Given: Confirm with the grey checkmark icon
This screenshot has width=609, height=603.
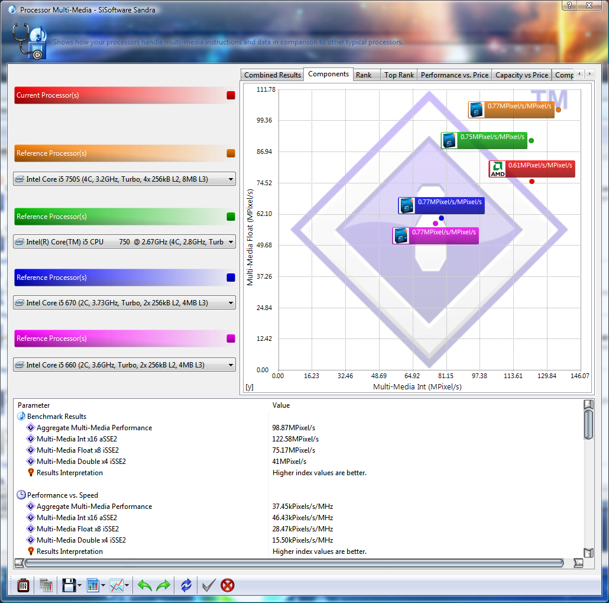Looking at the screenshot, I should coord(209,585).
